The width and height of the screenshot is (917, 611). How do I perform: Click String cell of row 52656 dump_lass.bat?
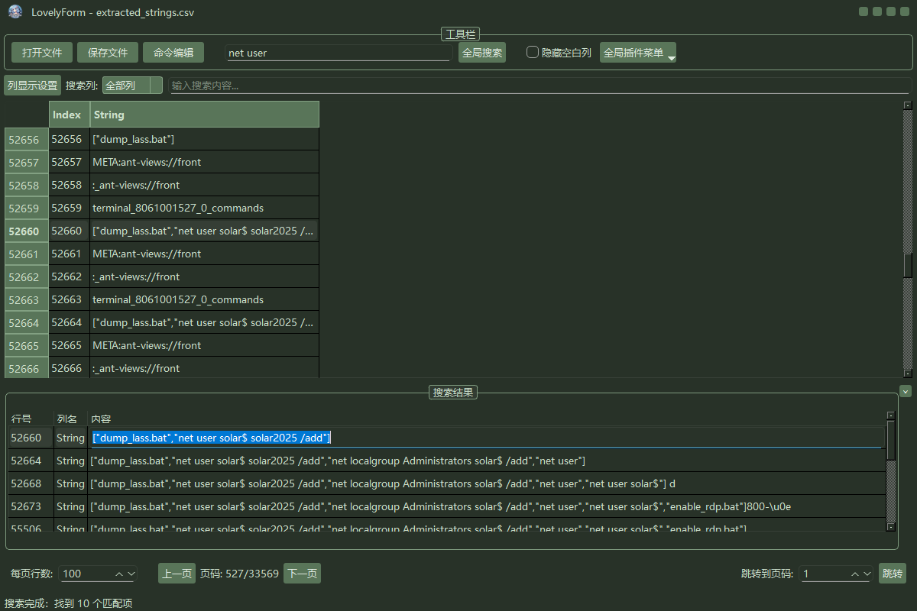204,139
